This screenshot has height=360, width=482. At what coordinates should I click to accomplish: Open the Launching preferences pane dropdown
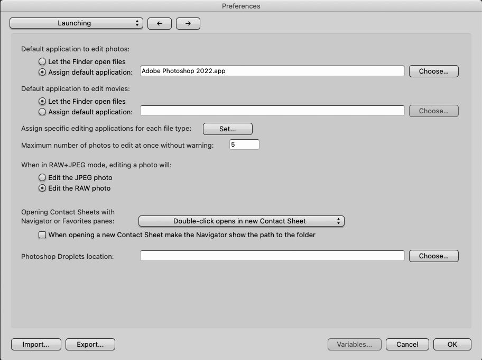click(77, 23)
